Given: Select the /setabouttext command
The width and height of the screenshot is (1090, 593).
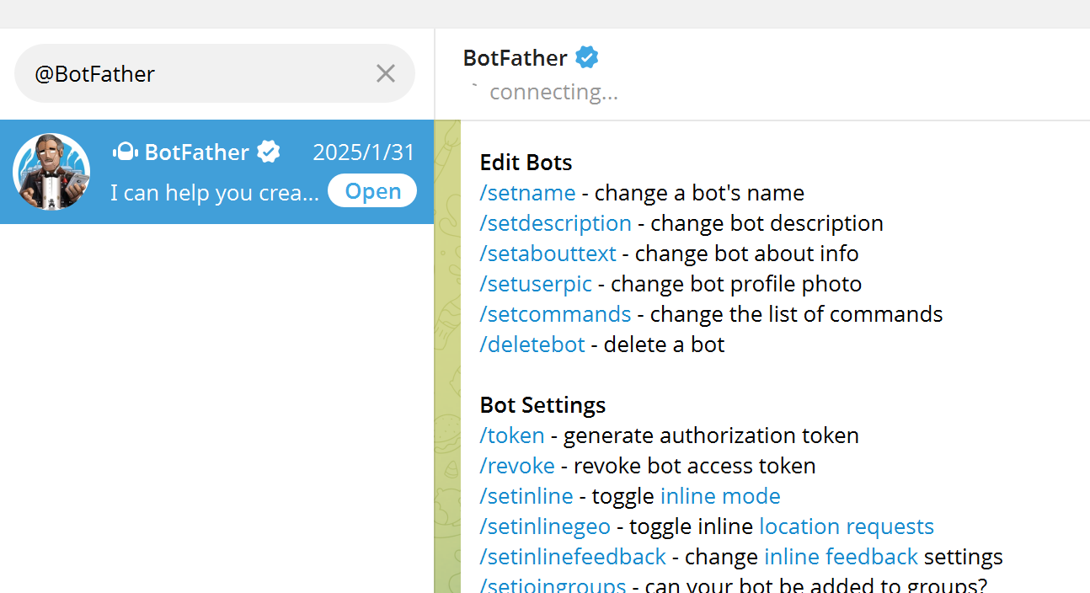Looking at the screenshot, I should click(548, 254).
